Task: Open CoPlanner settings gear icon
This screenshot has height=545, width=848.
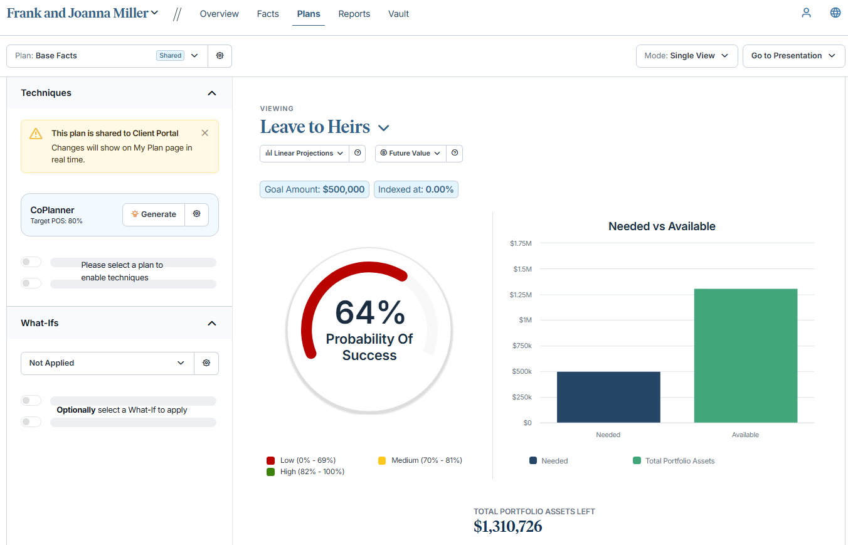Action: click(x=196, y=214)
